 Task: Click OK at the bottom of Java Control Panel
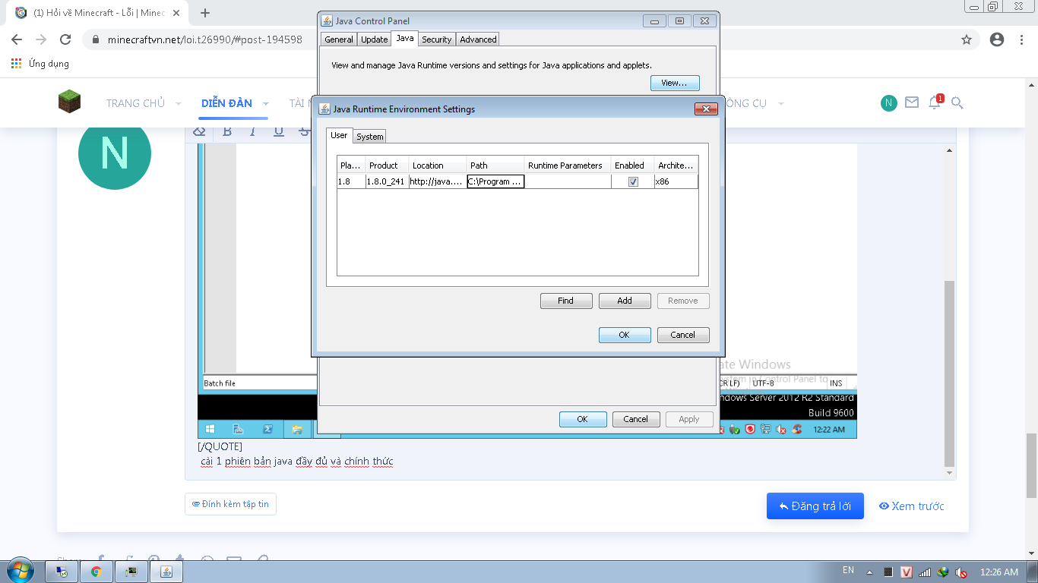[583, 419]
